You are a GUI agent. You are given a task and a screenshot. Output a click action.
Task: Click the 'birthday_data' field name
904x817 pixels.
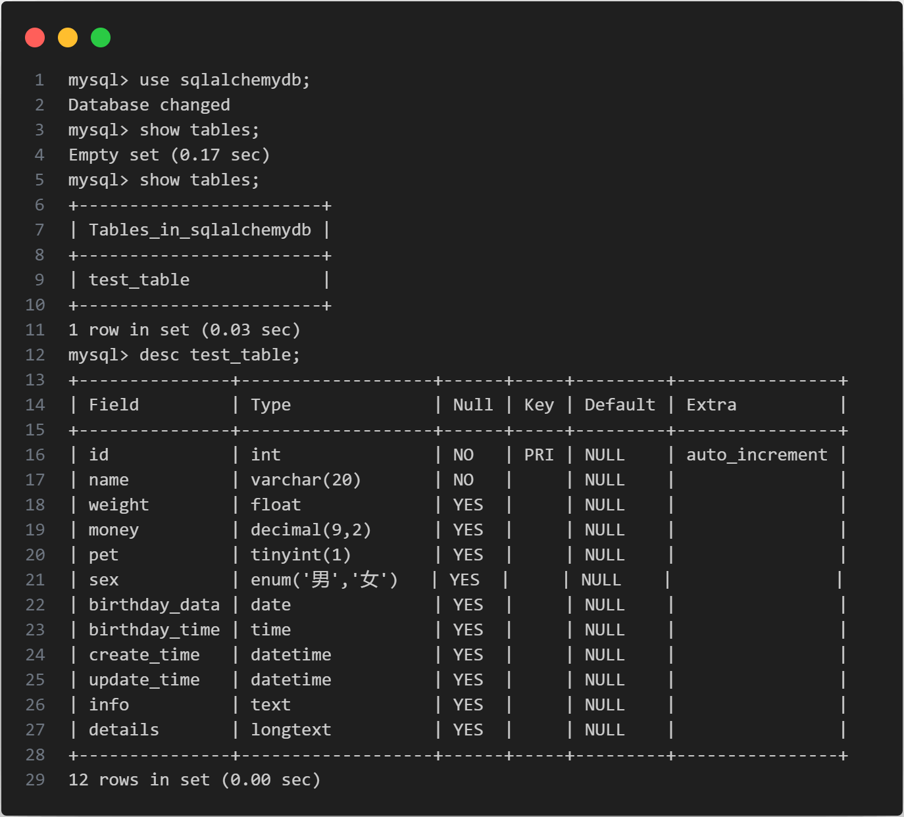coord(154,605)
